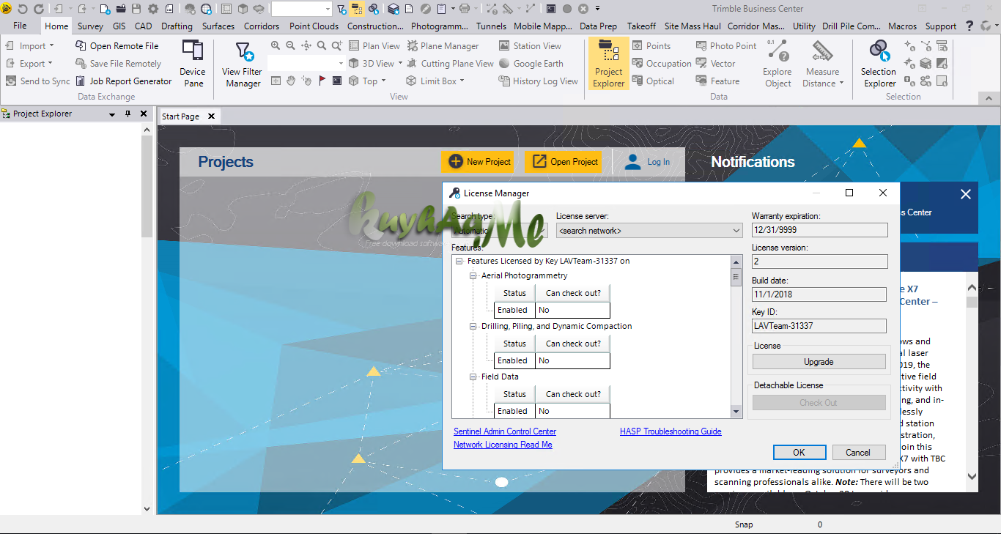Screen dimensions: 1001x534
Task: Open Sentinel Admin Control Center link
Action: pyautogui.click(x=505, y=431)
